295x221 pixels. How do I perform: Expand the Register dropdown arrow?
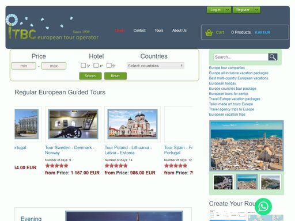pos(256,10)
